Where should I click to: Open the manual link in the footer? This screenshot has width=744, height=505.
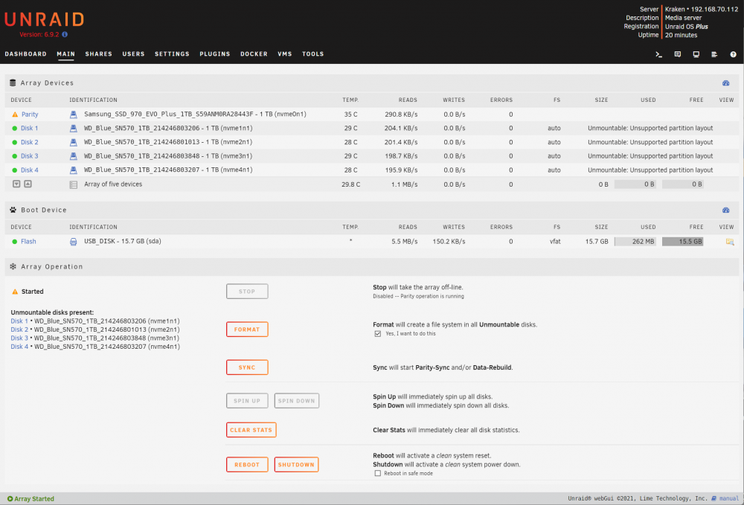[x=729, y=498]
